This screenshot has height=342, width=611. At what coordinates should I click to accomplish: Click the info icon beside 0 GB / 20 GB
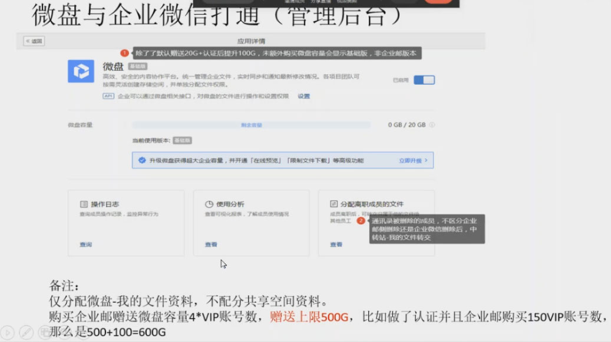431,125
